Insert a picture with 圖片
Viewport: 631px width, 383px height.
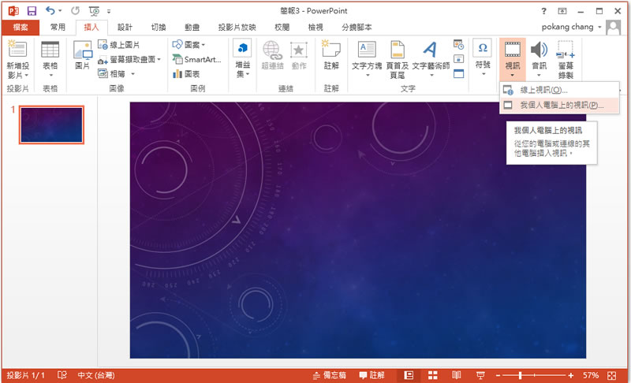83,55
